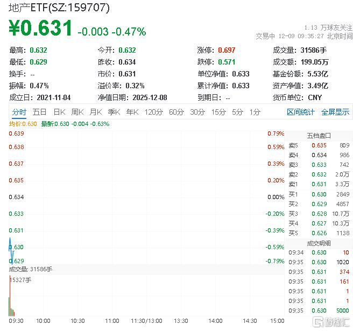Open 全屏显示 fullscreen view
The width and height of the screenshot is (353, 331).
coord(335,112)
